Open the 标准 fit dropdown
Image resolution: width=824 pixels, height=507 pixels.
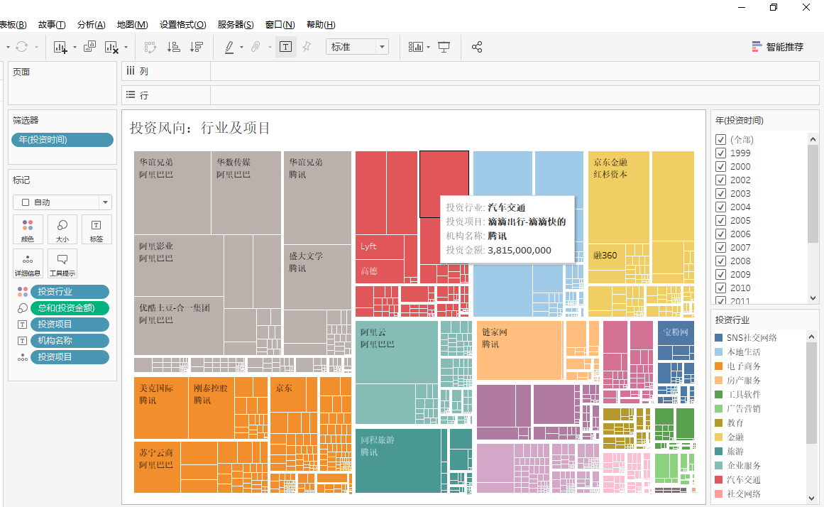(357, 47)
